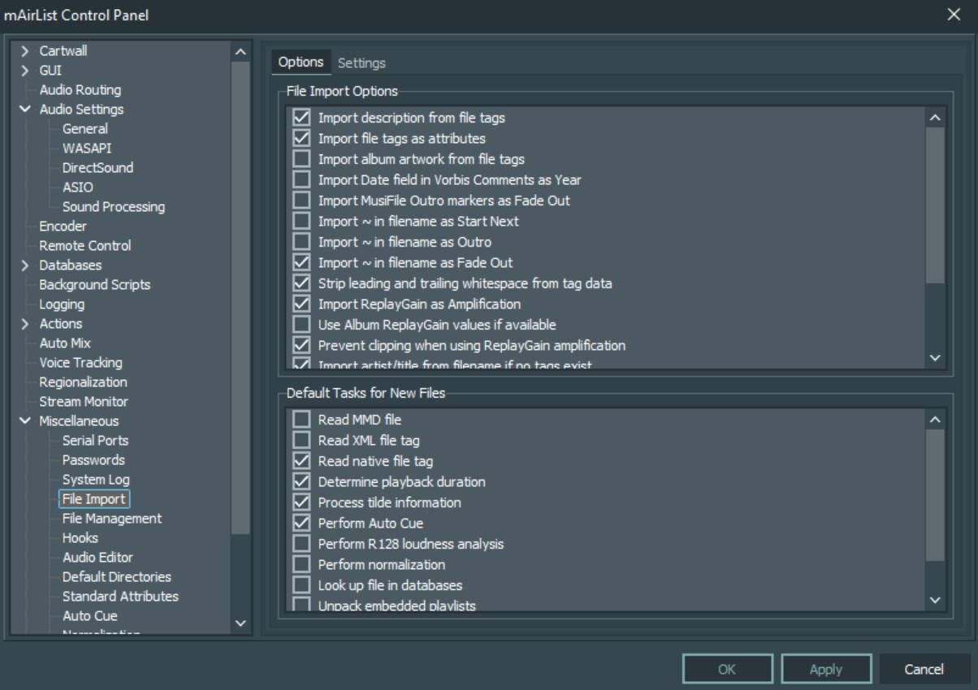
Task: Click scroll-down arrow in Default Tasks list
Action: click(935, 601)
